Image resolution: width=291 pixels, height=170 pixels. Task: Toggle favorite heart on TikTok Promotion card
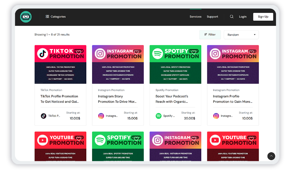(x=79, y=52)
